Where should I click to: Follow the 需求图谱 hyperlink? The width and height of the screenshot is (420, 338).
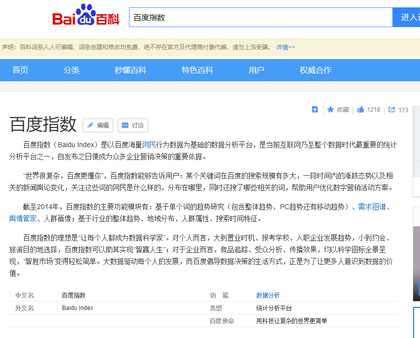pos(372,207)
